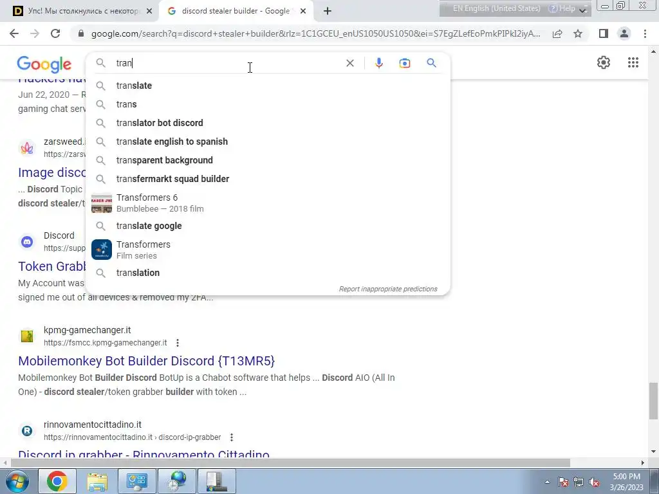Open Chrome profile avatar menu

(624, 33)
